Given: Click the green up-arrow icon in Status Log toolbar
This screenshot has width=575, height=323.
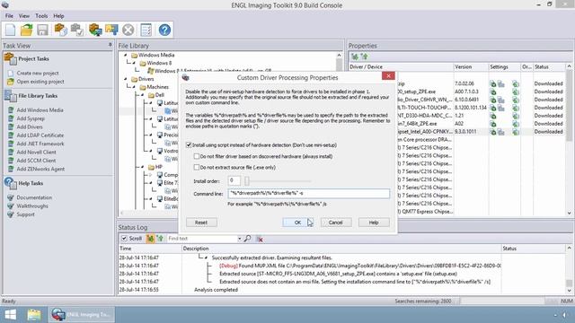Looking at the screenshot, I should 160,239.
